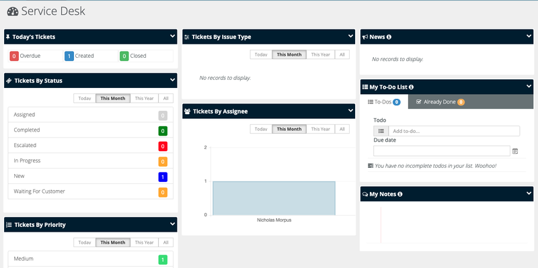Click the red Overdue count badge
The height and width of the screenshot is (268, 538).
coord(14,56)
